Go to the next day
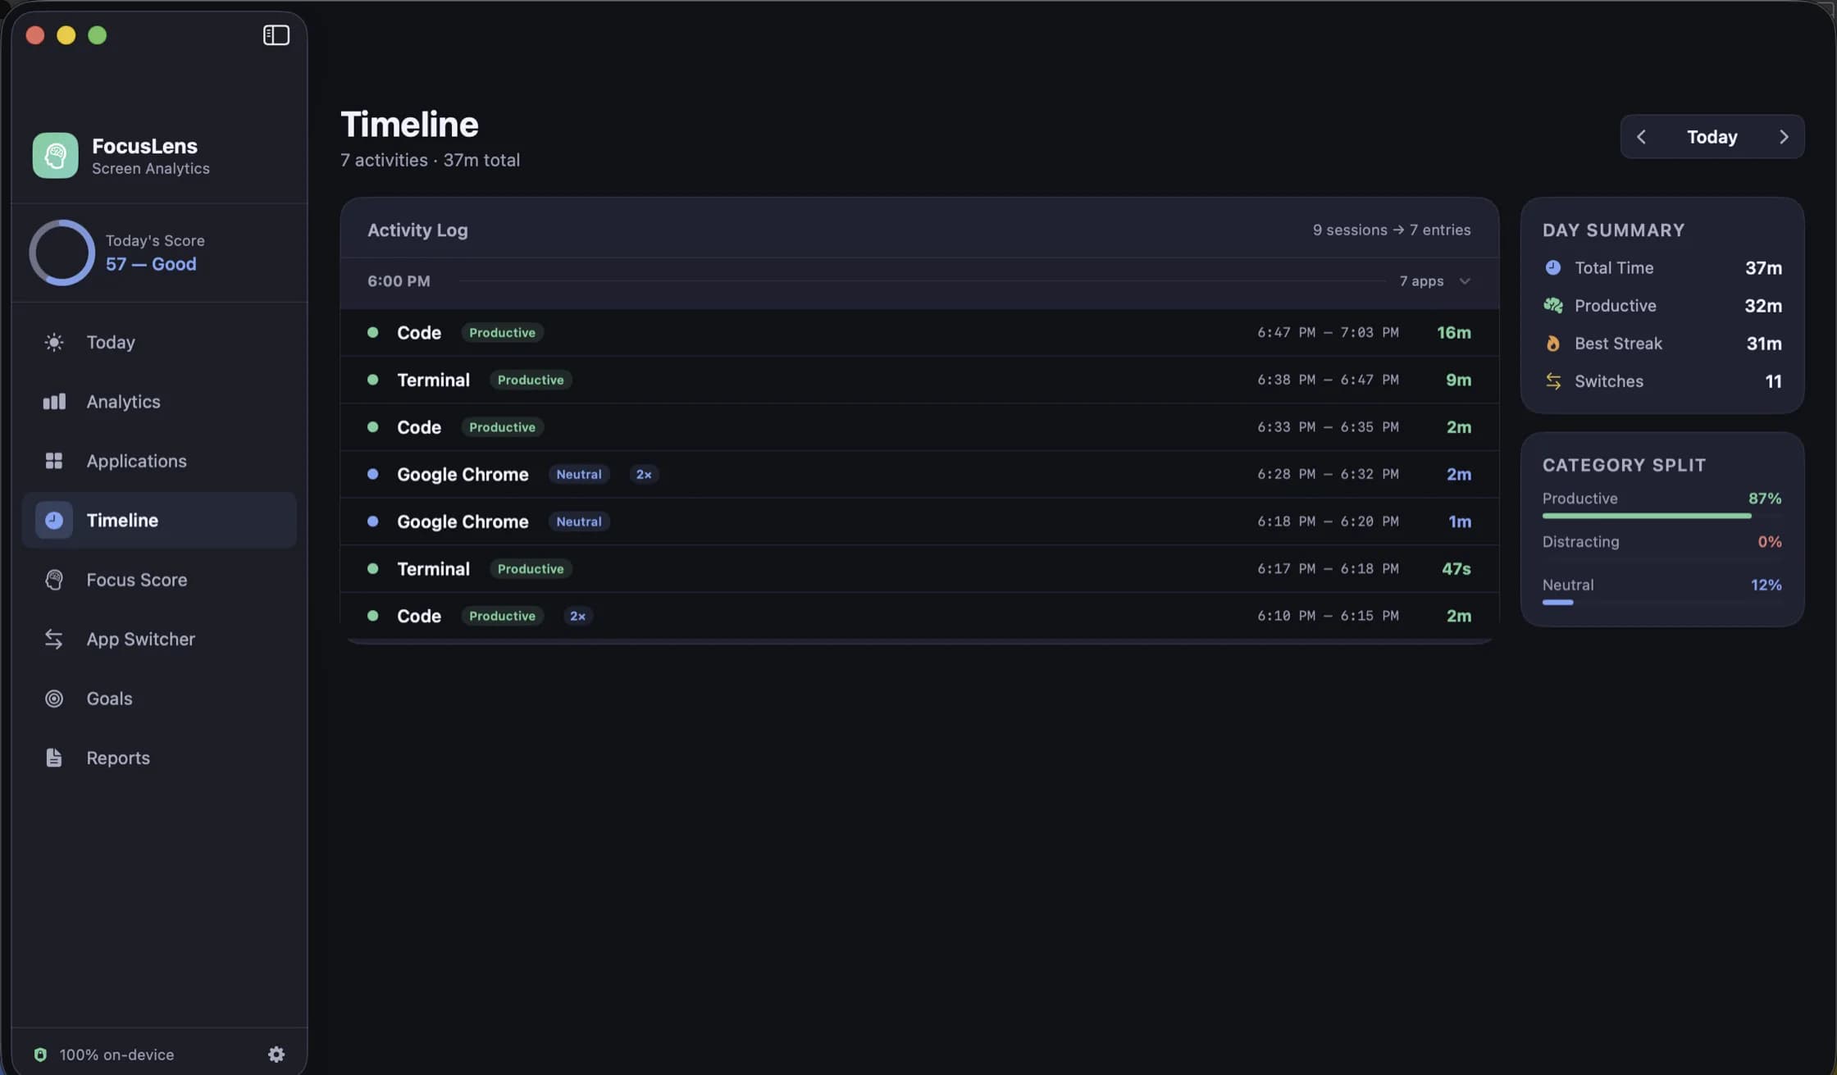The image size is (1837, 1075). (1784, 137)
